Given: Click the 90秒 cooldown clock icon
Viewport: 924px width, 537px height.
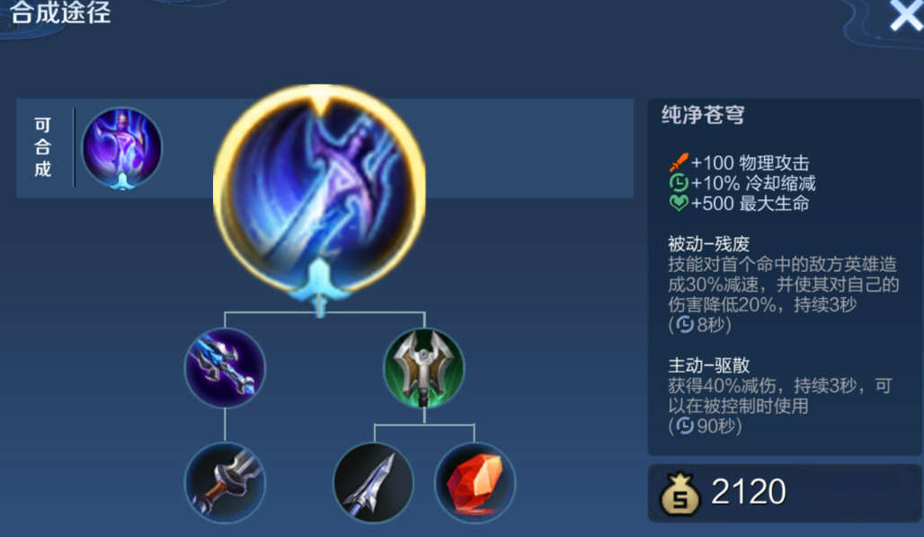Looking at the screenshot, I should click(685, 426).
